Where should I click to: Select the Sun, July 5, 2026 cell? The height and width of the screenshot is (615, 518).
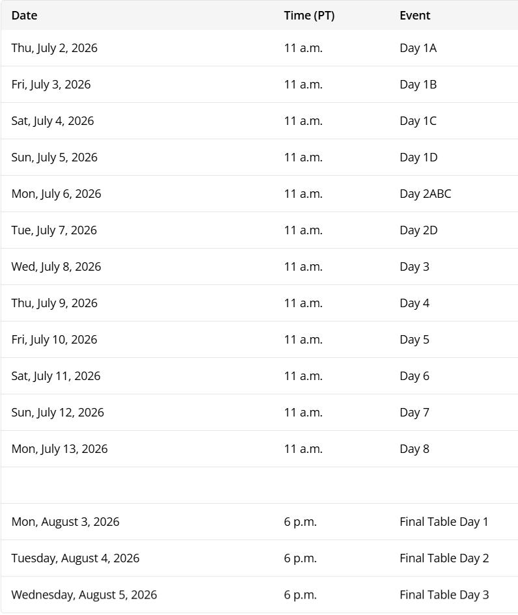click(55, 157)
